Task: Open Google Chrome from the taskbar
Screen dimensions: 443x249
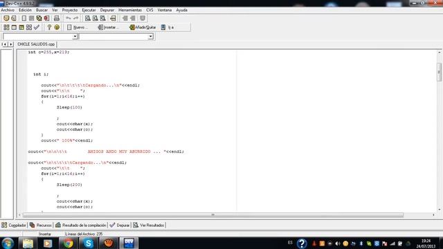Action: click(x=68, y=243)
